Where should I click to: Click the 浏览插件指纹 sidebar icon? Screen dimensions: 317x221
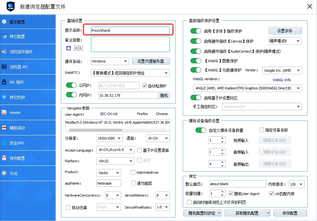click(x=4, y=51)
